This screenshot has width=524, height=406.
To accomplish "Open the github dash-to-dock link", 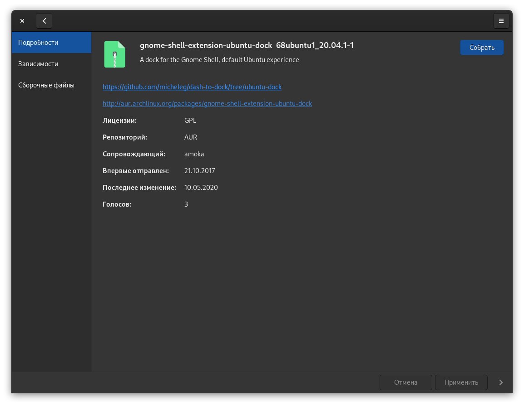I will pos(192,87).
